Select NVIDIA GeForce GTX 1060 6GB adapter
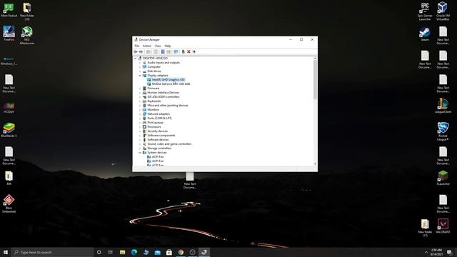 pos(171,84)
